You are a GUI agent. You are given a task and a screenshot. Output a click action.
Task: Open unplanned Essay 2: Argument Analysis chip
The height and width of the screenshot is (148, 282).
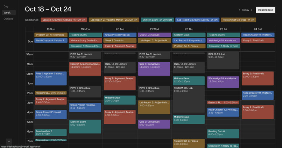tap(64, 20)
